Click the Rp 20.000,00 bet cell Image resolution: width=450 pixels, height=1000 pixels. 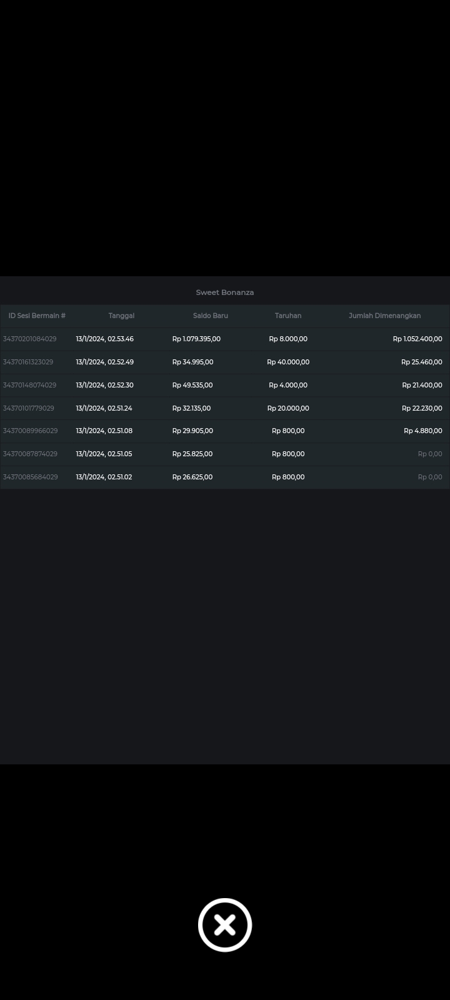288,408
